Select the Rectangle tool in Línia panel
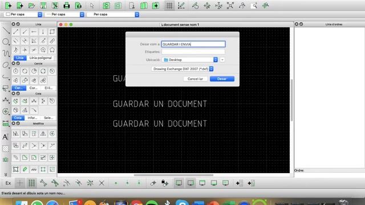Screen dimensions: 365x205 [x=52, y=32]
